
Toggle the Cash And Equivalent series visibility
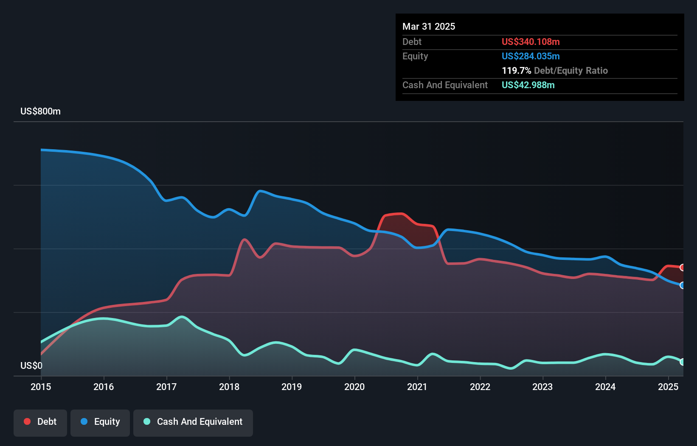click(193, 422)
